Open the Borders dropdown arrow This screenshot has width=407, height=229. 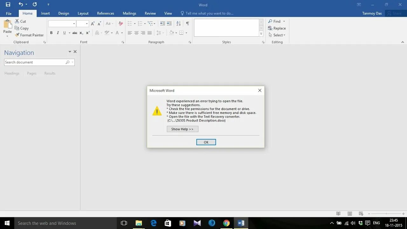coord(186,33)
